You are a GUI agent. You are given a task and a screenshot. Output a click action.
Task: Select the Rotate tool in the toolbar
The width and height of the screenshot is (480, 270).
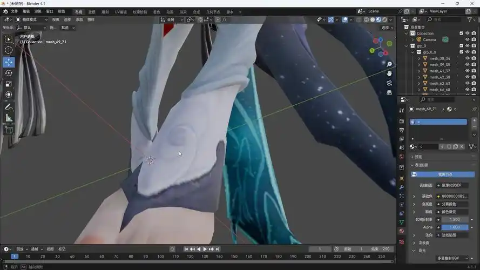(9, 73)
